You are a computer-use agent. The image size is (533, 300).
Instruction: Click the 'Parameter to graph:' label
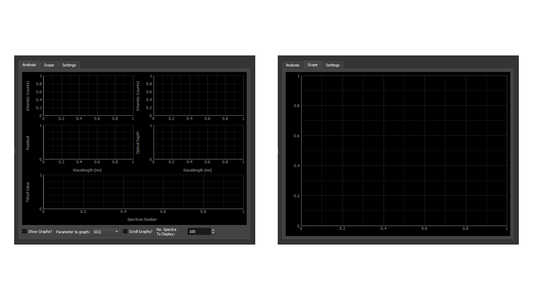coord(73,232)
